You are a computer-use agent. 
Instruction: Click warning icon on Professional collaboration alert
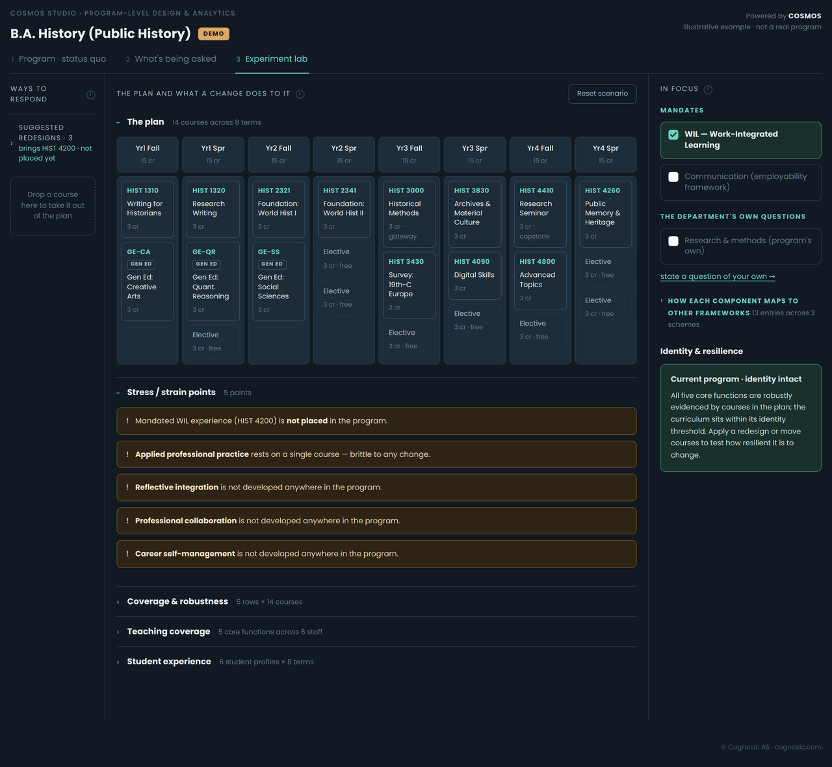point(127,521)
